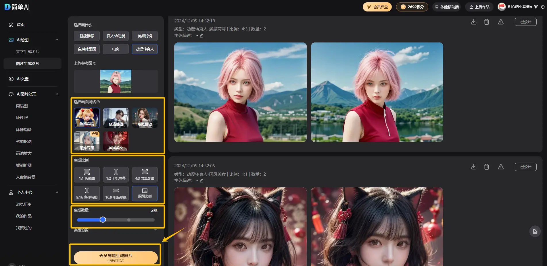Image resolution: width=547 pixels, height=266 pixels.
Task: Open the username account dropdown
Action: click(x=536, y=7)
